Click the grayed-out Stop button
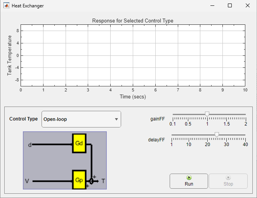Viewport: 257px width, 198px height. (228, 181)
